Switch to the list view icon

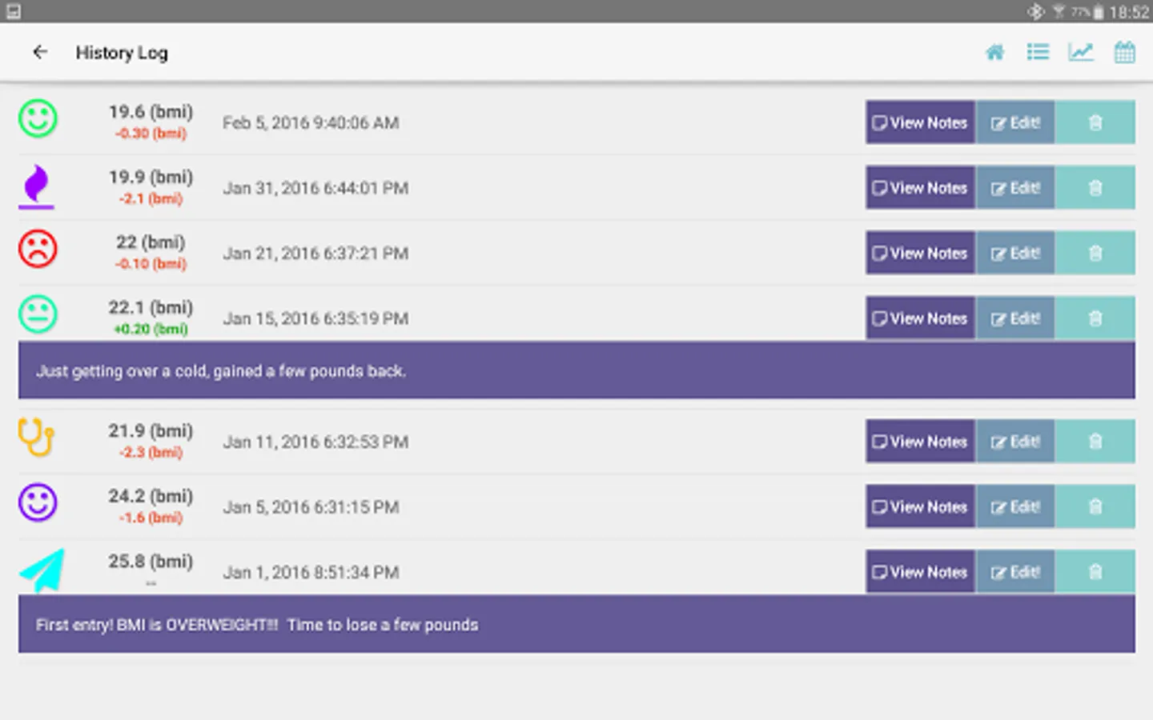pyautogui.click(x=1038, y=53)
